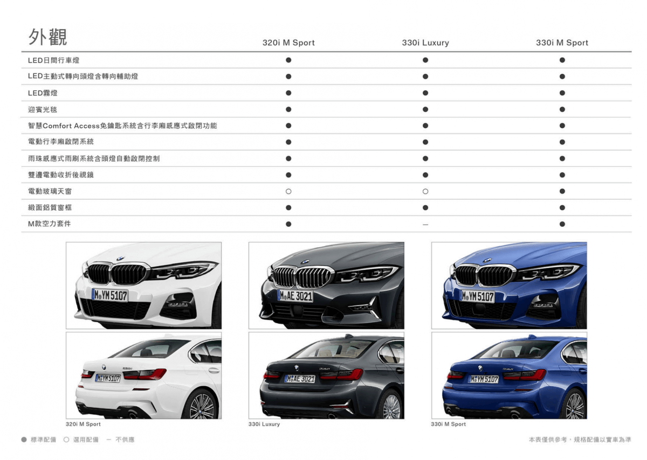The image size is (647, 460).
Task: Click the 迎賓光毯 dot under 320i M Sport
Action: tap(288, 109)
